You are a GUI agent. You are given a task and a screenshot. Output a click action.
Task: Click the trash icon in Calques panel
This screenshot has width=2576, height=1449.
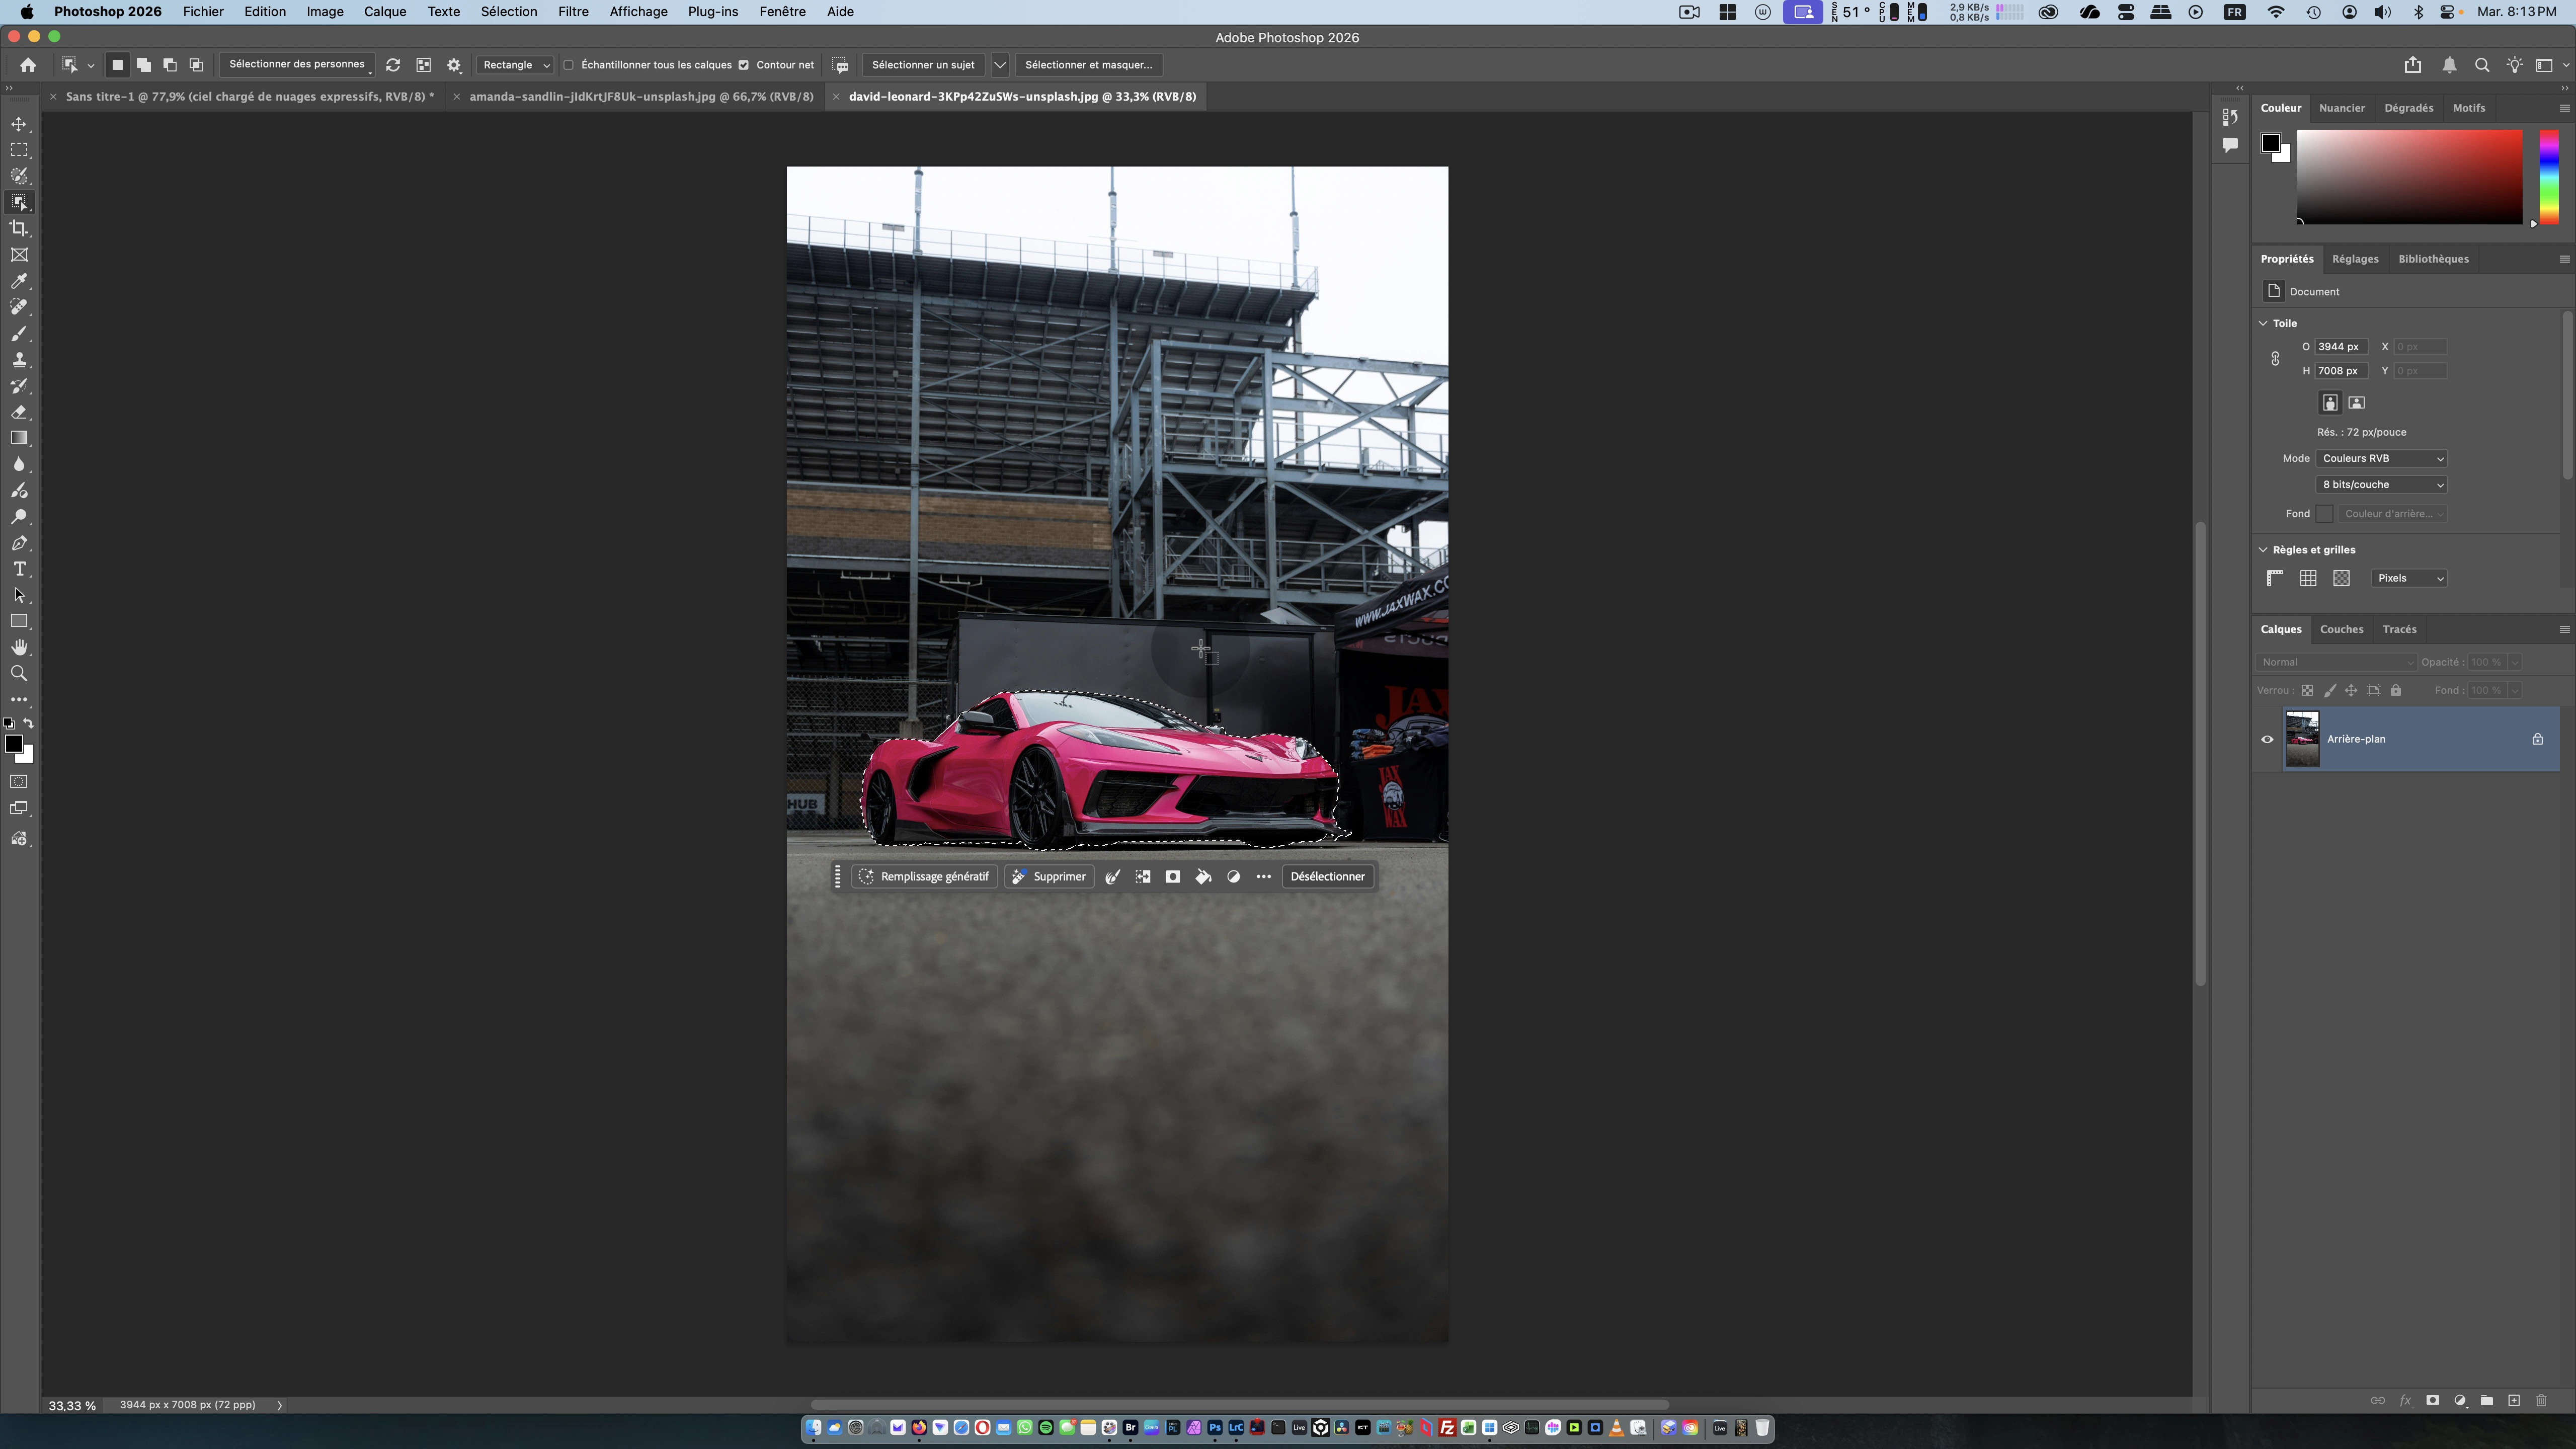tap(2541, 1400)
